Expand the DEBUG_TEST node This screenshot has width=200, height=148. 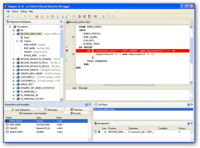(x=13, y=84)
